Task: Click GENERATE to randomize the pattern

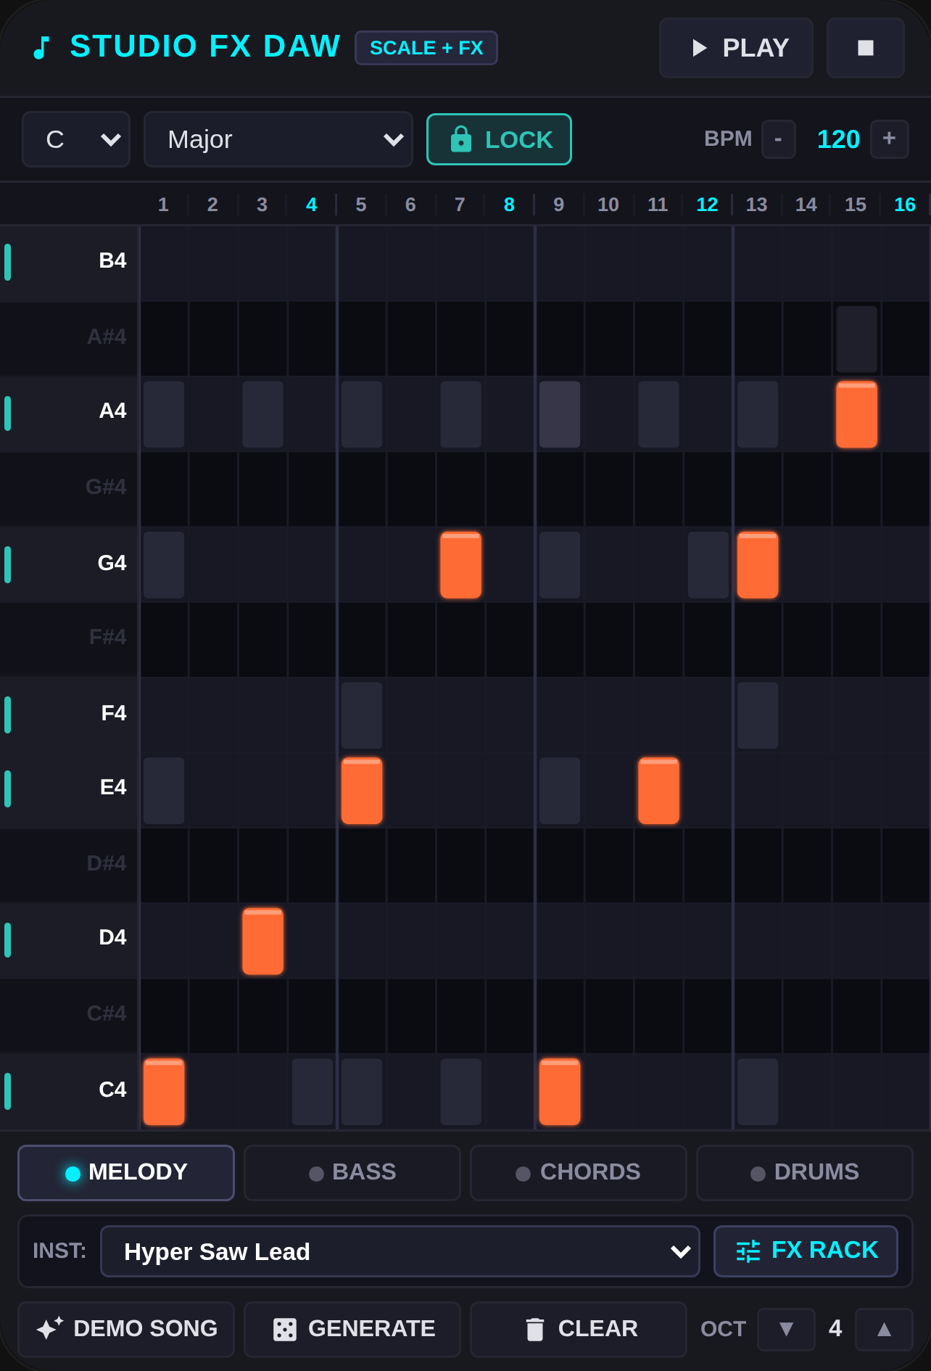Action: pyautogui.click(x=352, y=1330)
